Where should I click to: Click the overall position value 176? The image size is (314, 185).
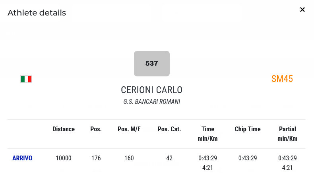point(96,158)
